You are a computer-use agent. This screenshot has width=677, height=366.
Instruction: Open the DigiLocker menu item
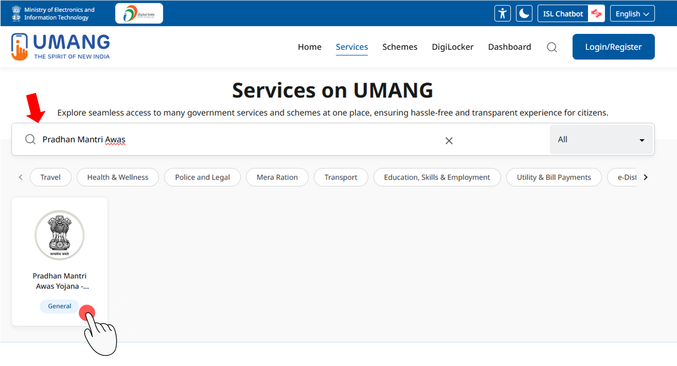452,47
